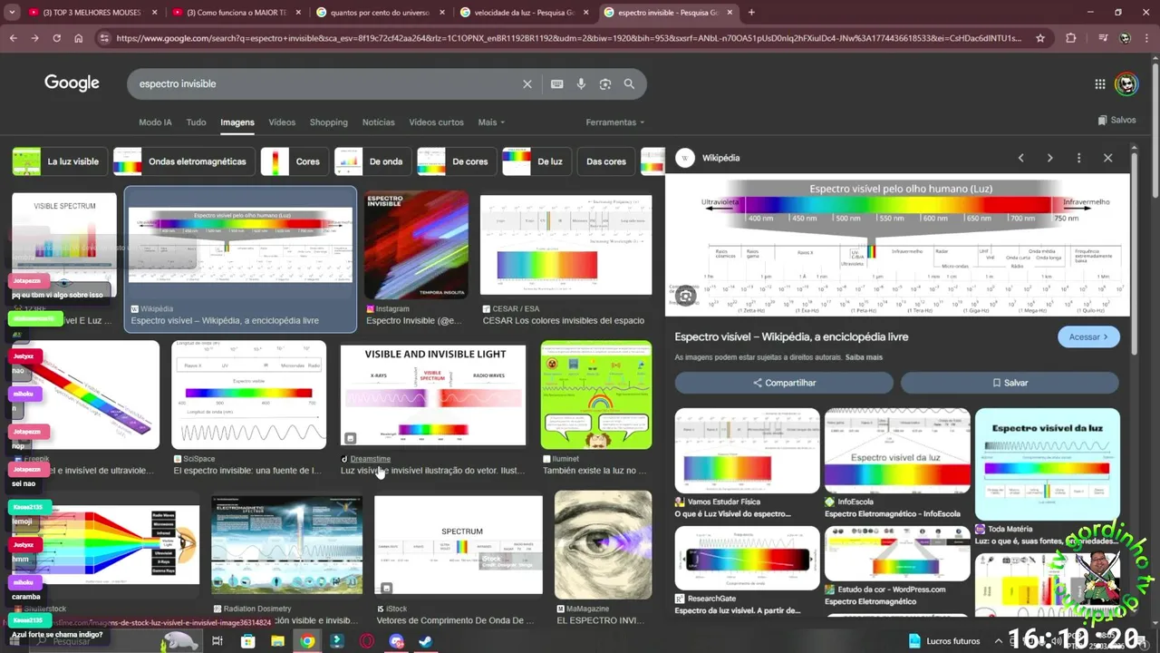Screen dimensions: 1160x653
Task: Open the three-dot menu in preview panel
Action: 1078,158
